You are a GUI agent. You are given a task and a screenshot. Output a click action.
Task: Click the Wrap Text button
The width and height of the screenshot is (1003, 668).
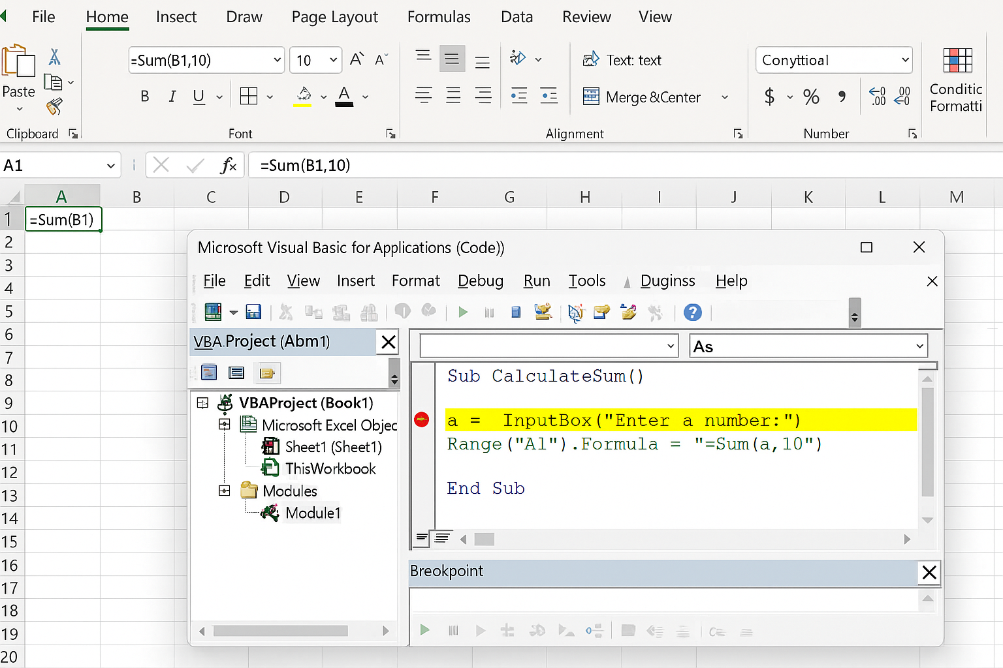622,60
